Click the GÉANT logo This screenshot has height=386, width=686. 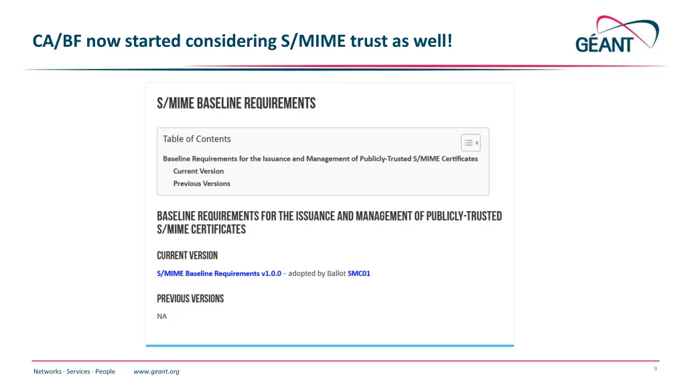(617, 35)
